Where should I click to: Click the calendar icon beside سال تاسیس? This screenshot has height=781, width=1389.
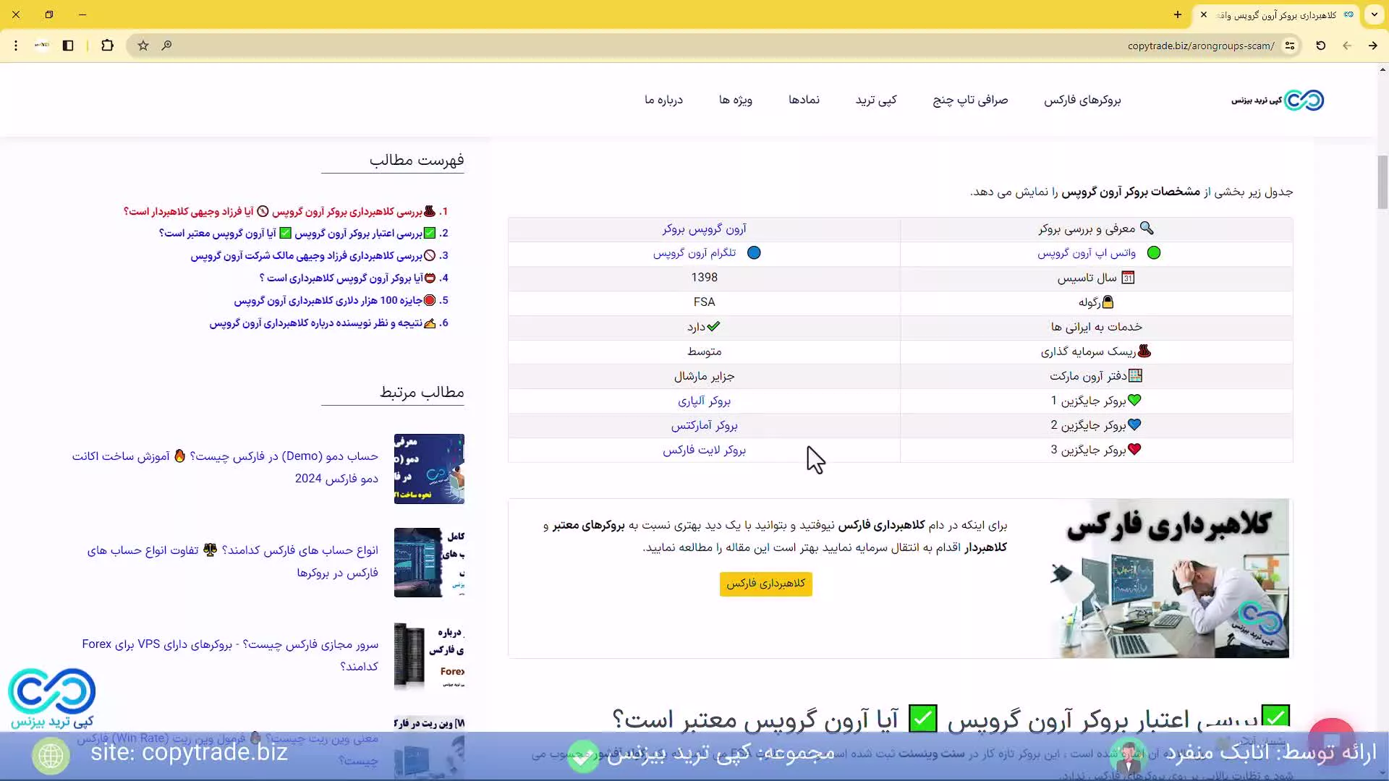tap(1128, 278)
